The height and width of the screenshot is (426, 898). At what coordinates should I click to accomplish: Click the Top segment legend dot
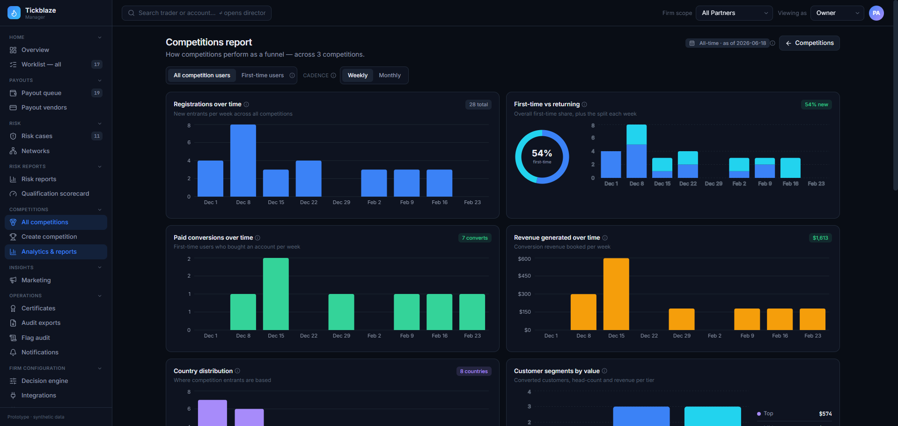point(759,414)
